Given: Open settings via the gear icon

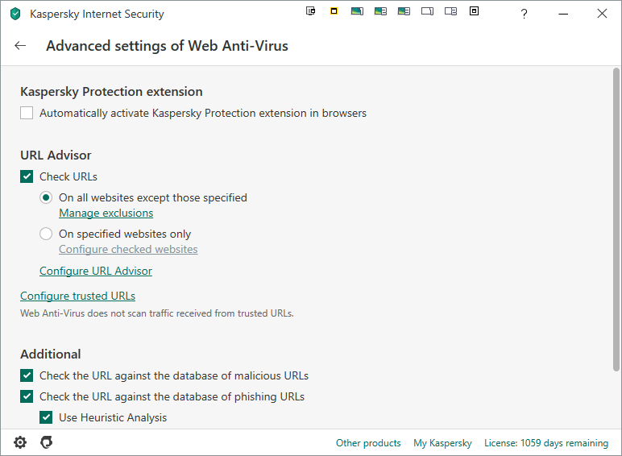Looking at the screenshot, I should click(x=20, y=442).
